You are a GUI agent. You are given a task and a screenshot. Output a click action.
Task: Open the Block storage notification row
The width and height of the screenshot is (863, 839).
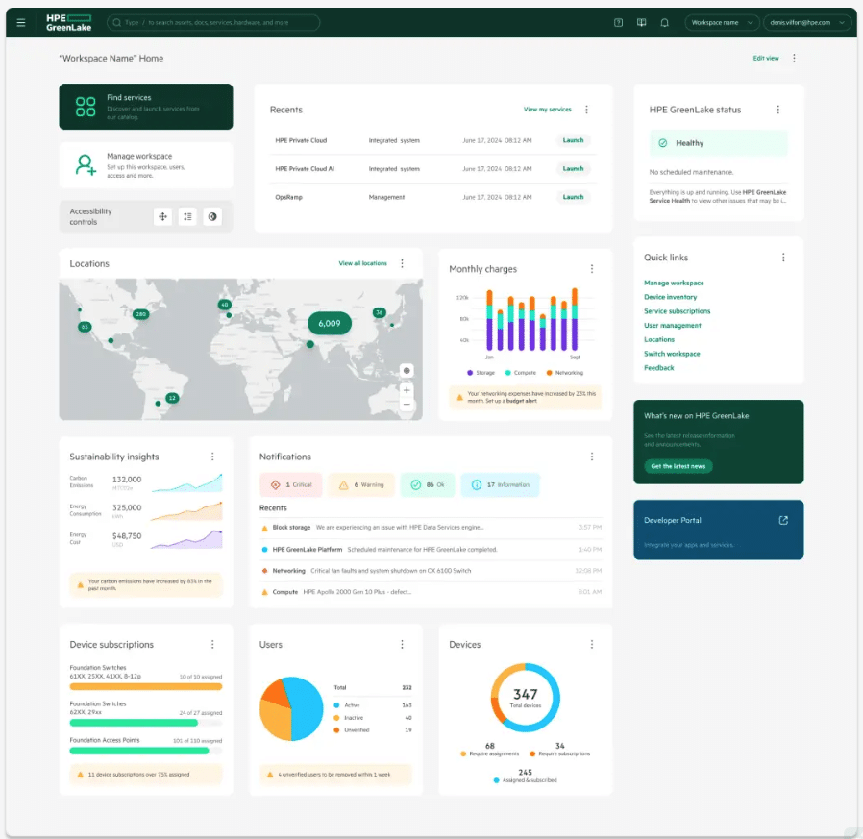click(x=431, y=528)
